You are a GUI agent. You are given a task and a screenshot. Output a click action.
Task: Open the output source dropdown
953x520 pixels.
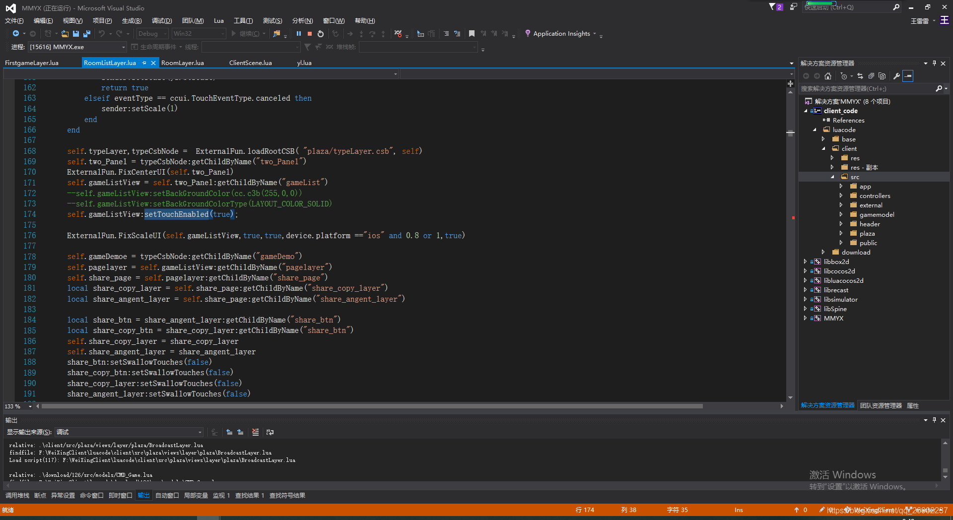pyautogui.click(x=129, y=432)
